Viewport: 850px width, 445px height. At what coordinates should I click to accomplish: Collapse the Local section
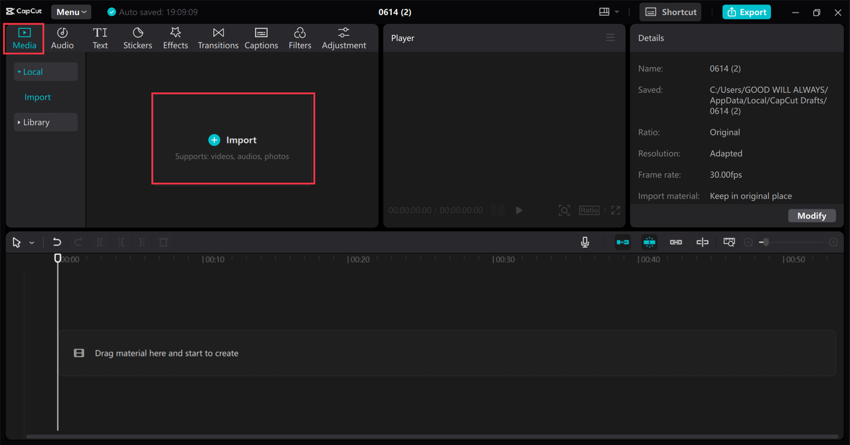[x=46, y=72]
